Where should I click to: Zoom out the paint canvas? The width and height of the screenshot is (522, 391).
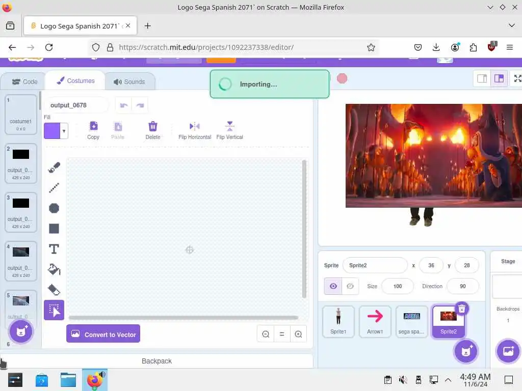[x=266, y=334]
